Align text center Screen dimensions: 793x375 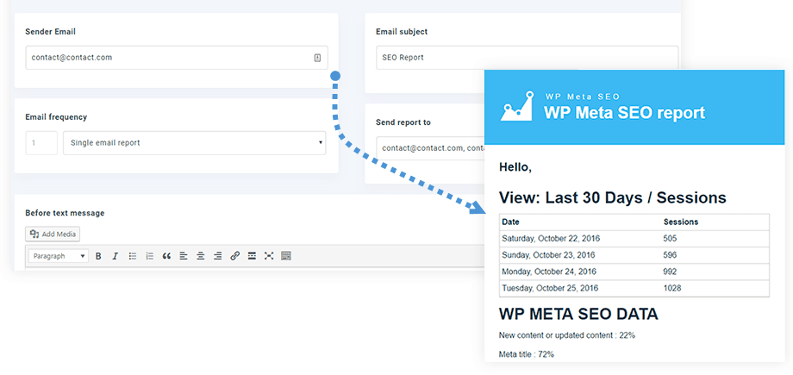(200, 256)
